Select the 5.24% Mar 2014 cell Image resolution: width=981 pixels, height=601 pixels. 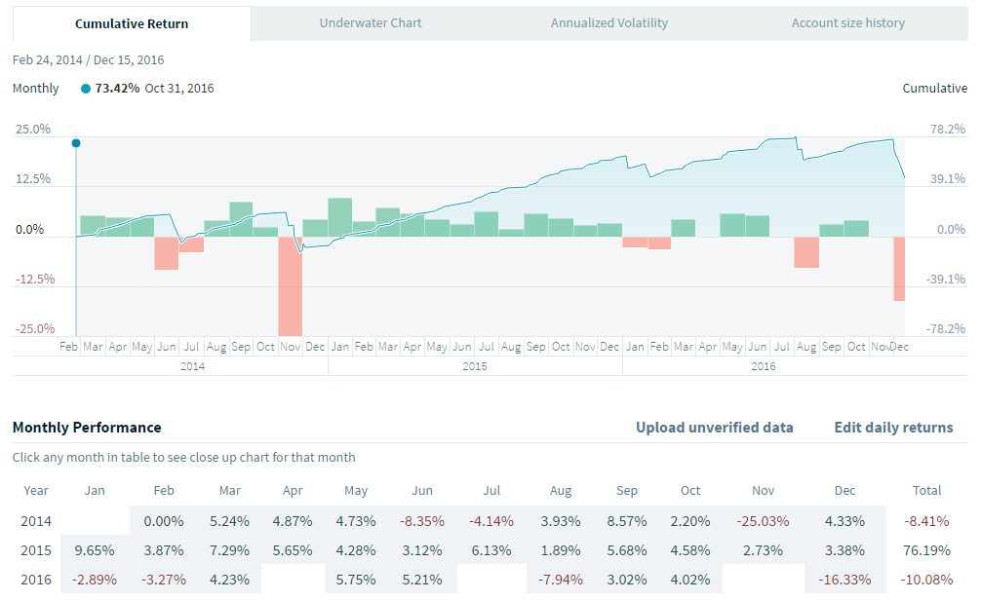[x=229, y=521]
